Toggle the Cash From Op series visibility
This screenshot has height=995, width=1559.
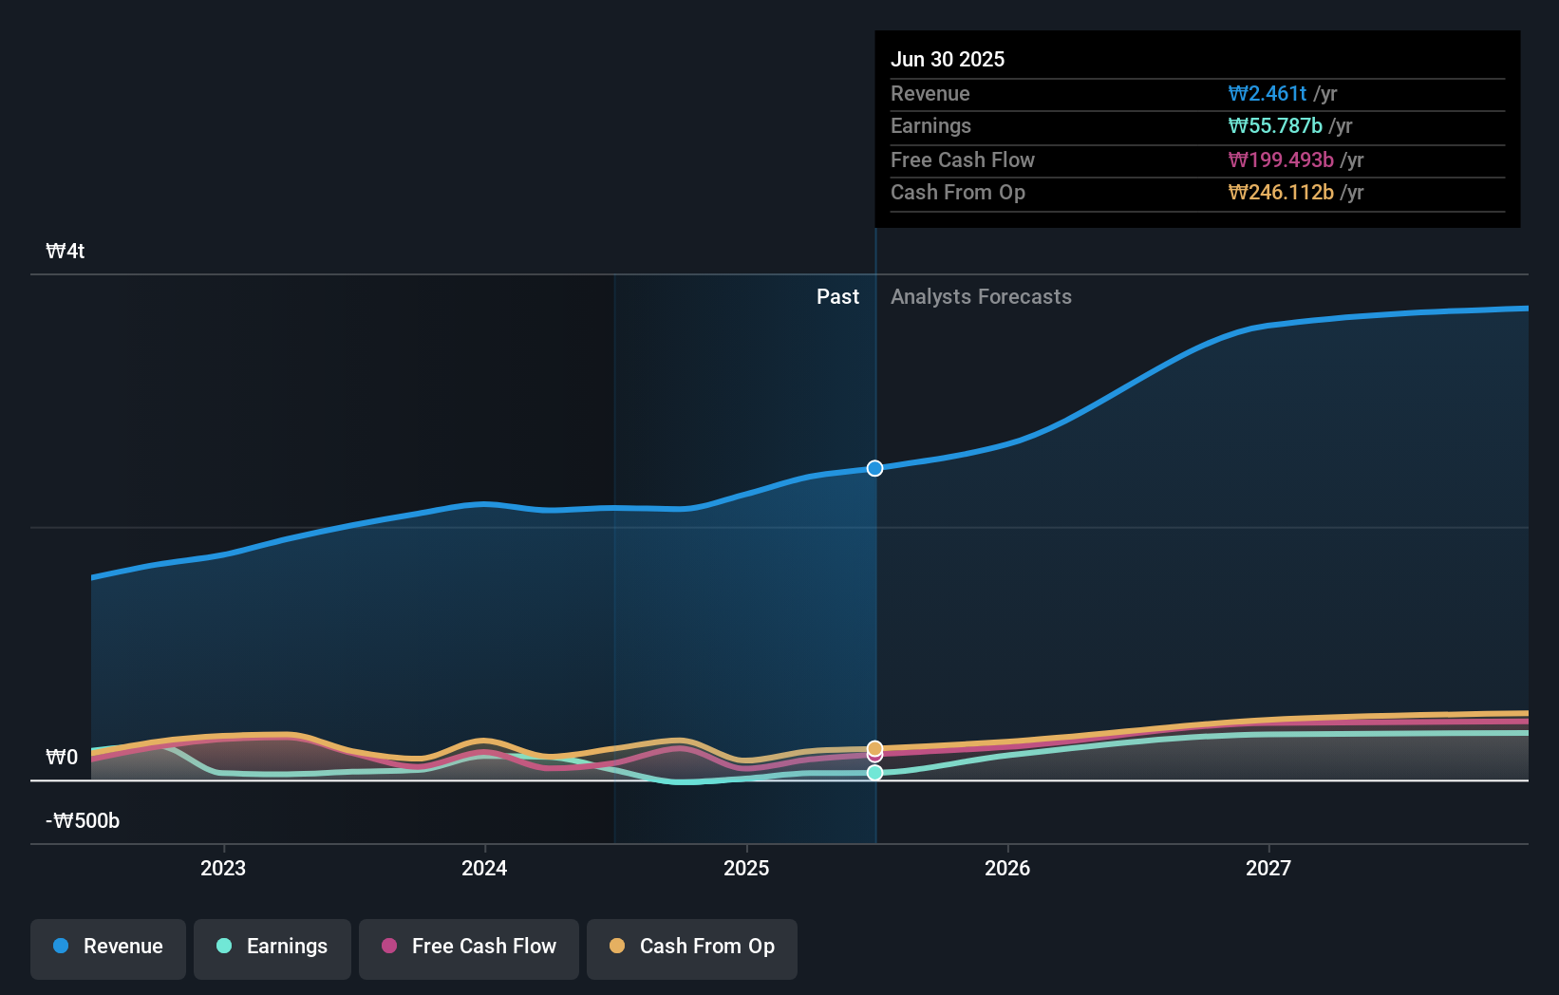click(x=691, y=947)
